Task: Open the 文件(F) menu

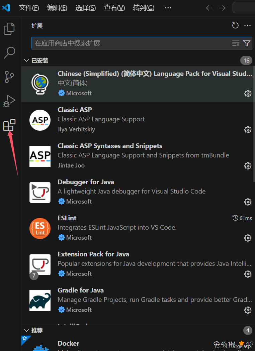Action: pos(29,8)
